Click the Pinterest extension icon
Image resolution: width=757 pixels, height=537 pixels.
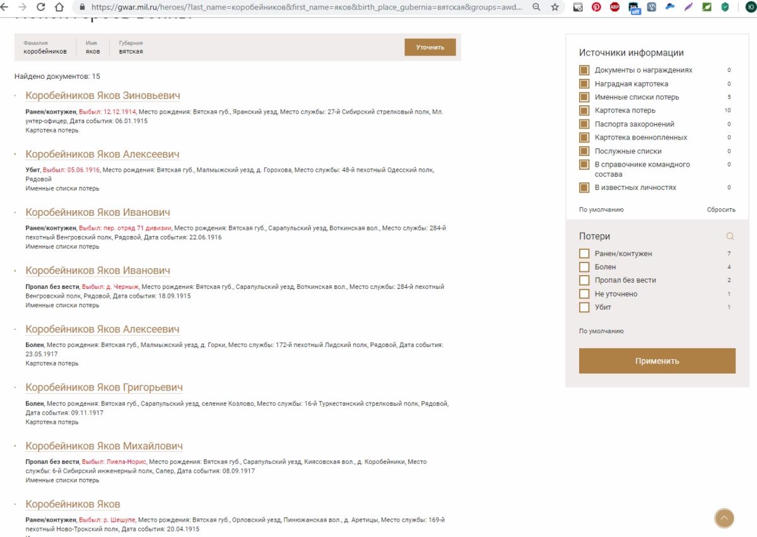[x=596, y=8]
